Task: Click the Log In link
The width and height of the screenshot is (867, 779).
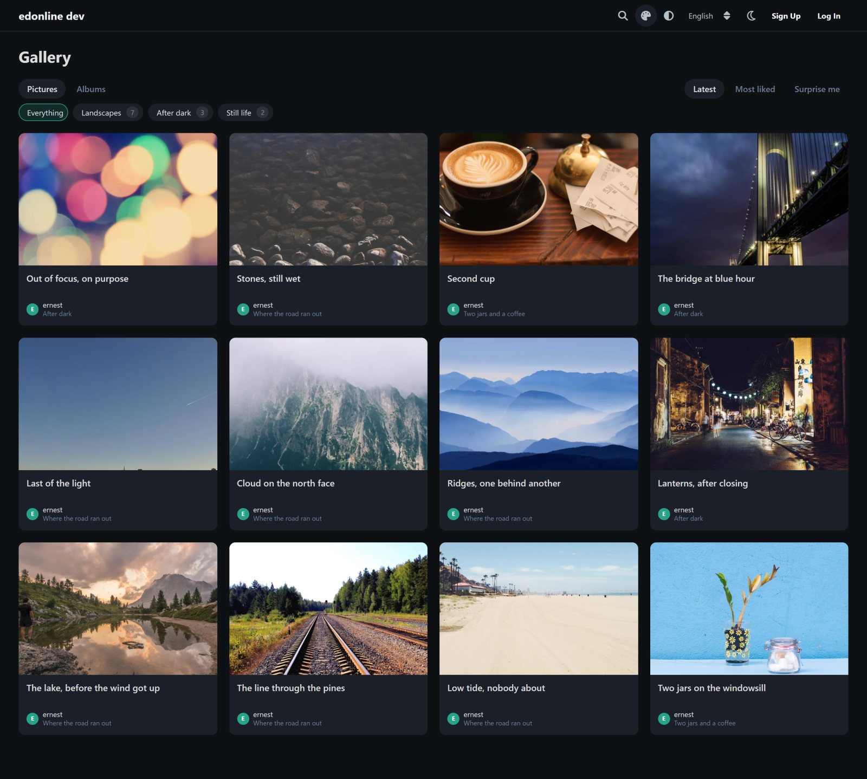Action: [829, 16]
